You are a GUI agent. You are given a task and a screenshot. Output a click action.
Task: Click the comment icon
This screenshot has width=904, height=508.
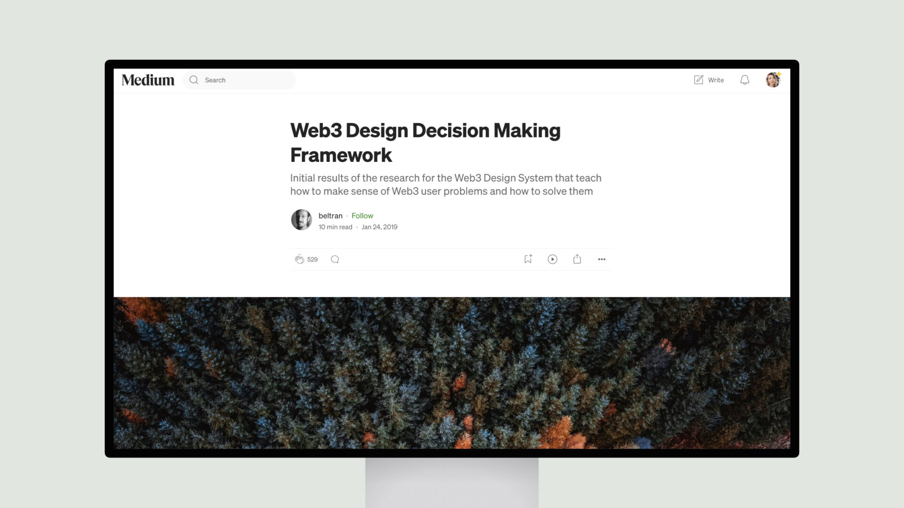(x=335, y=259)
